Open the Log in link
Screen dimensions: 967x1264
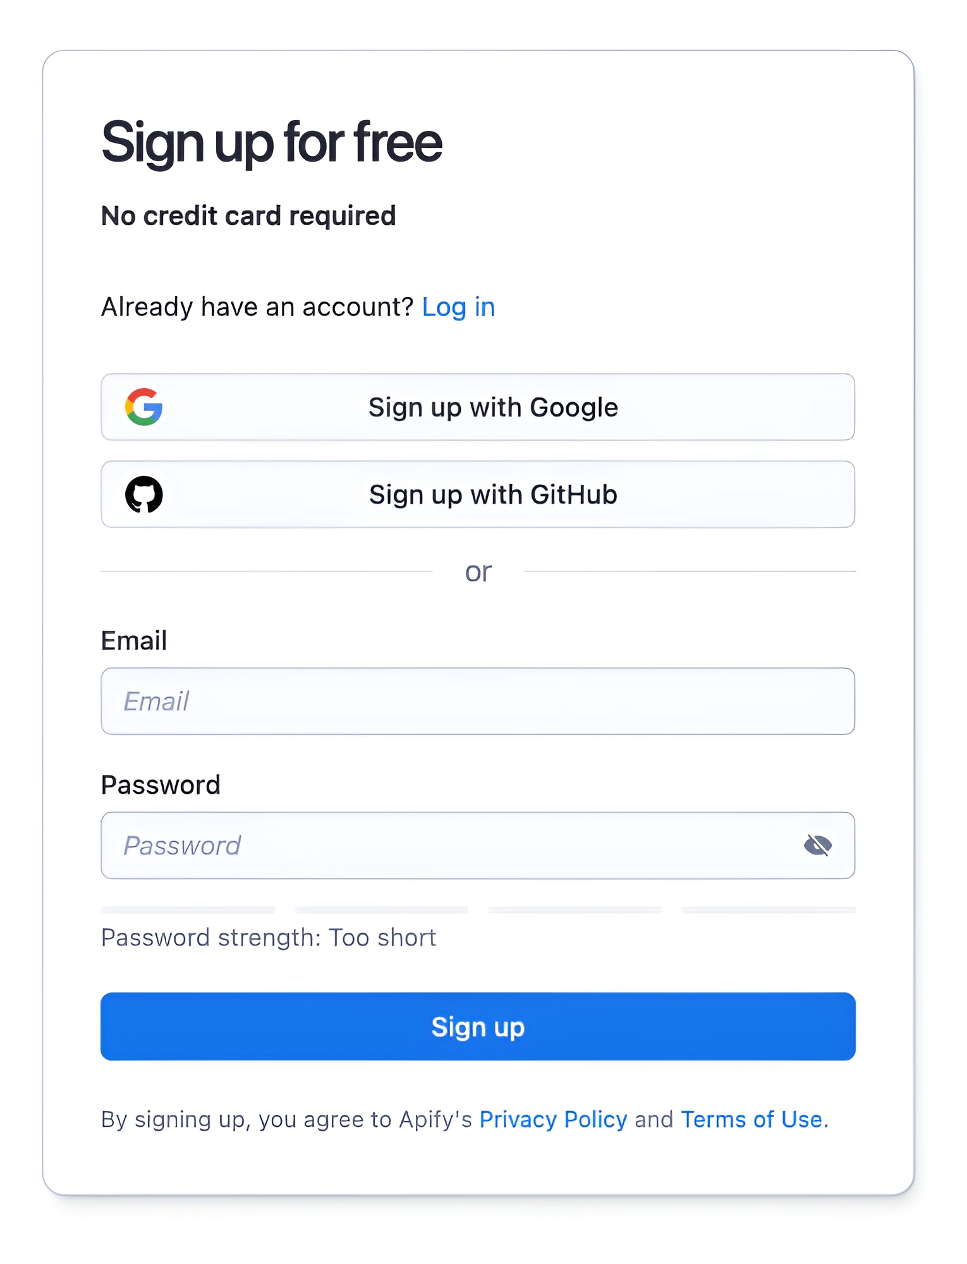pos(458,307)
